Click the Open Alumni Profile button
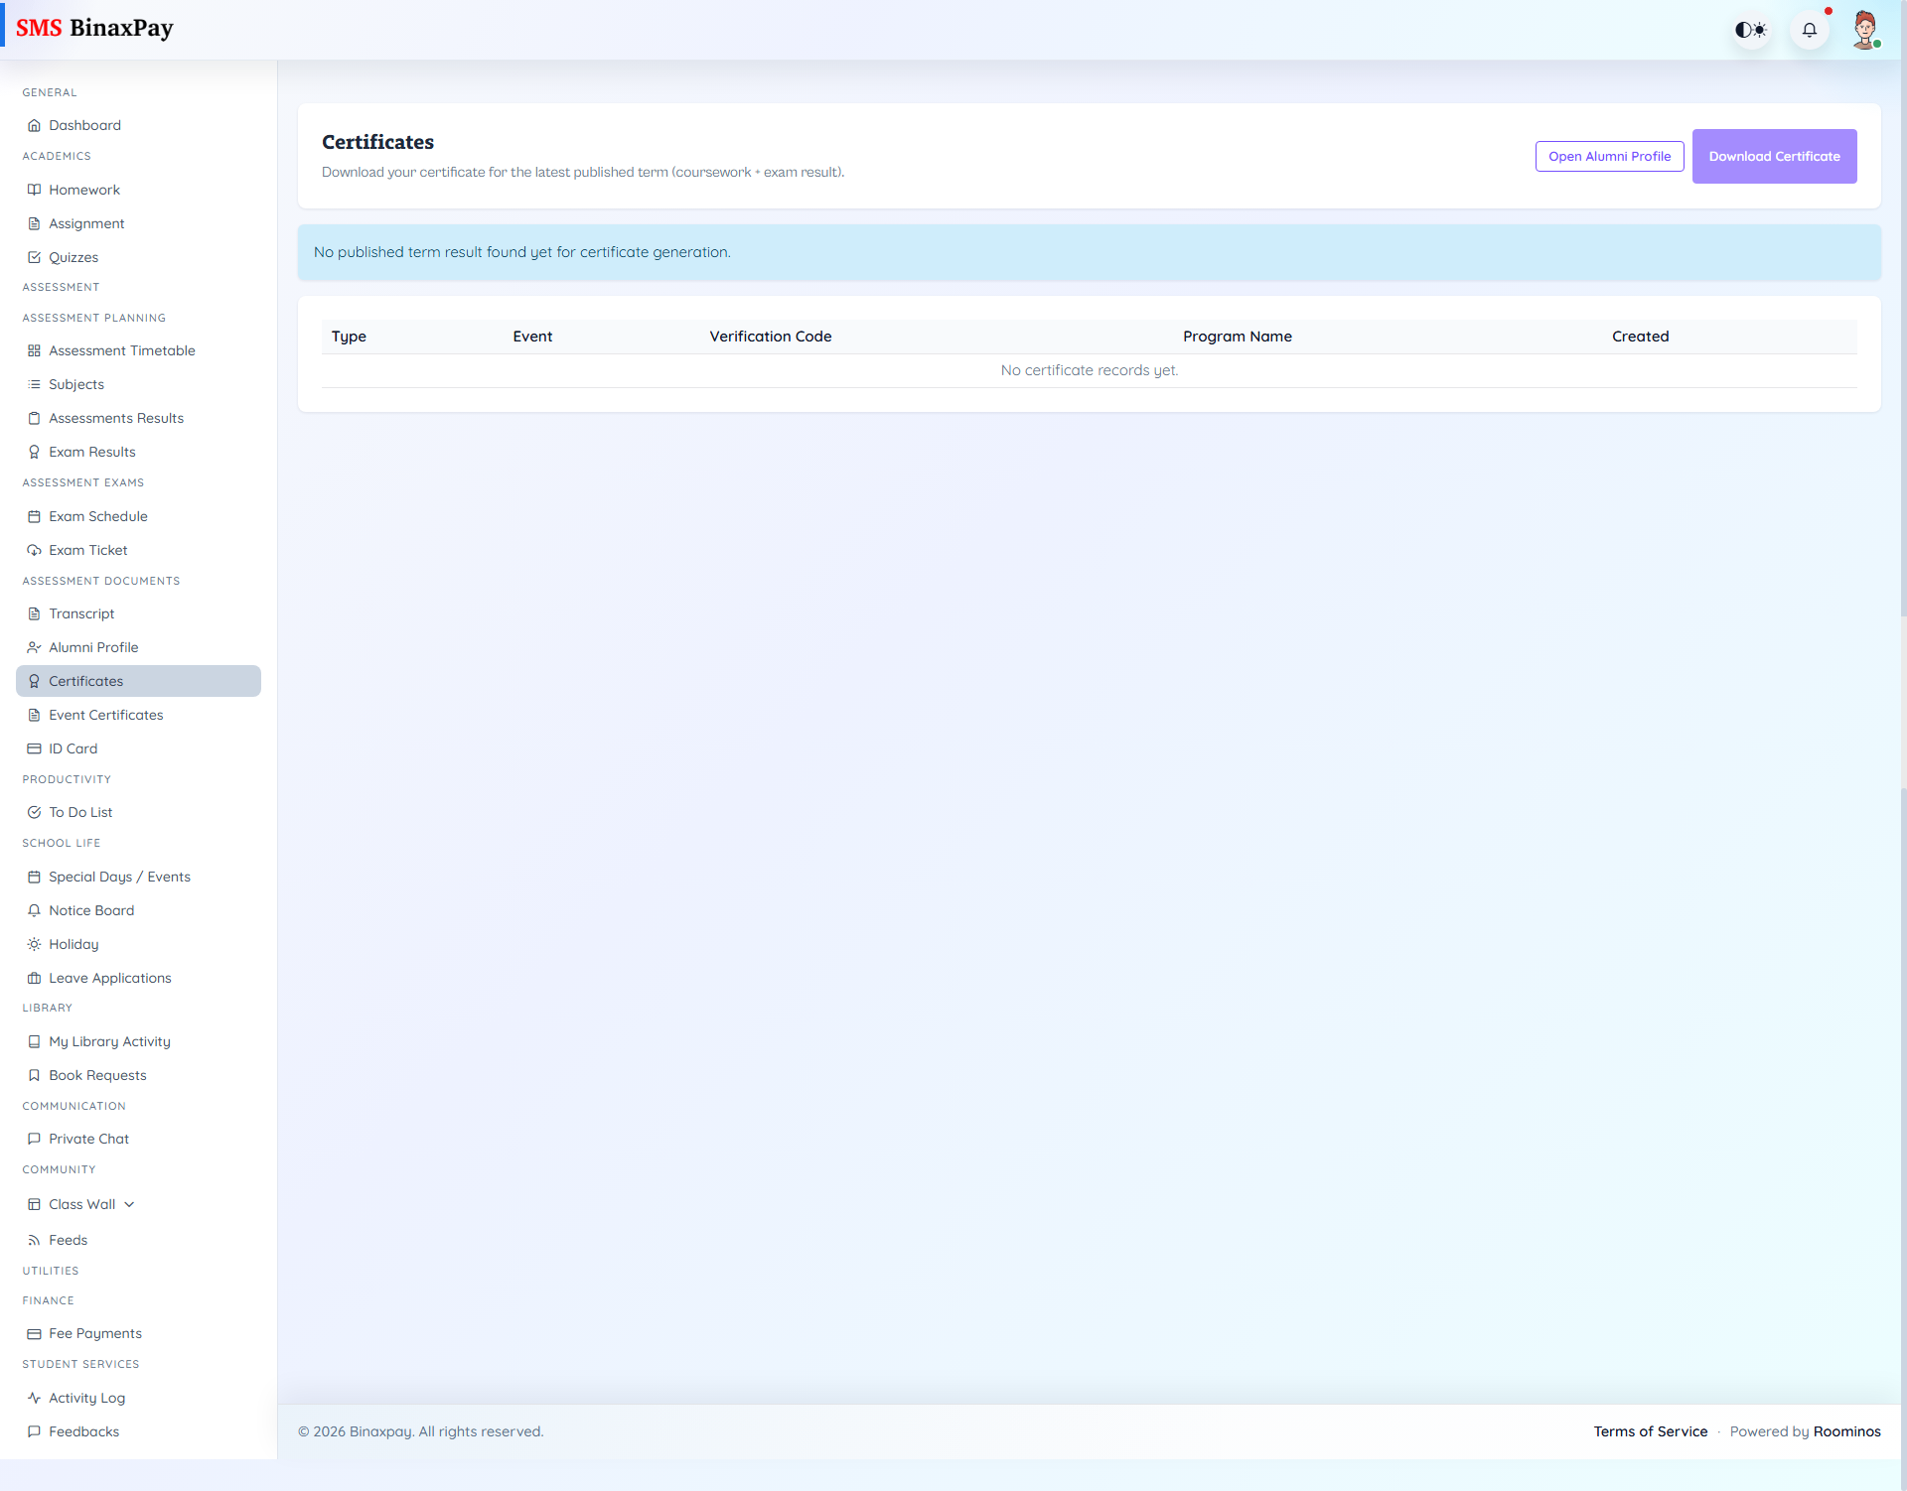This screenshot has height=1491, width=1907. (1609, 156)
